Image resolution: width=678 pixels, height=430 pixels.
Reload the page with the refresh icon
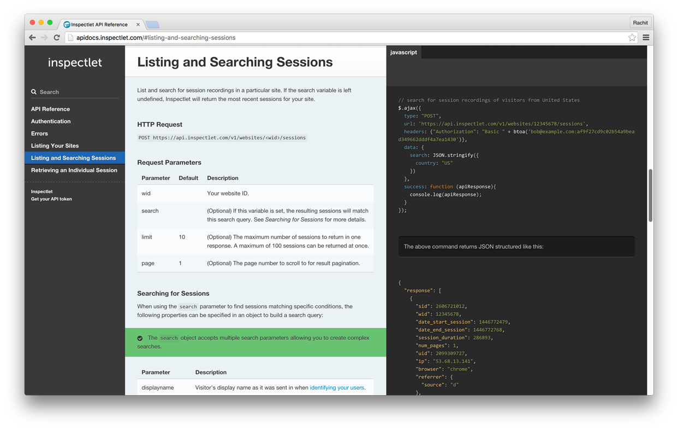(x=57, y=38)
